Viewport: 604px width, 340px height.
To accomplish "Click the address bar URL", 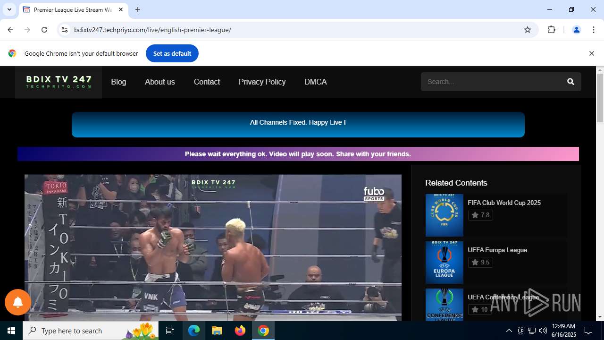I will (x=152, y=30).
